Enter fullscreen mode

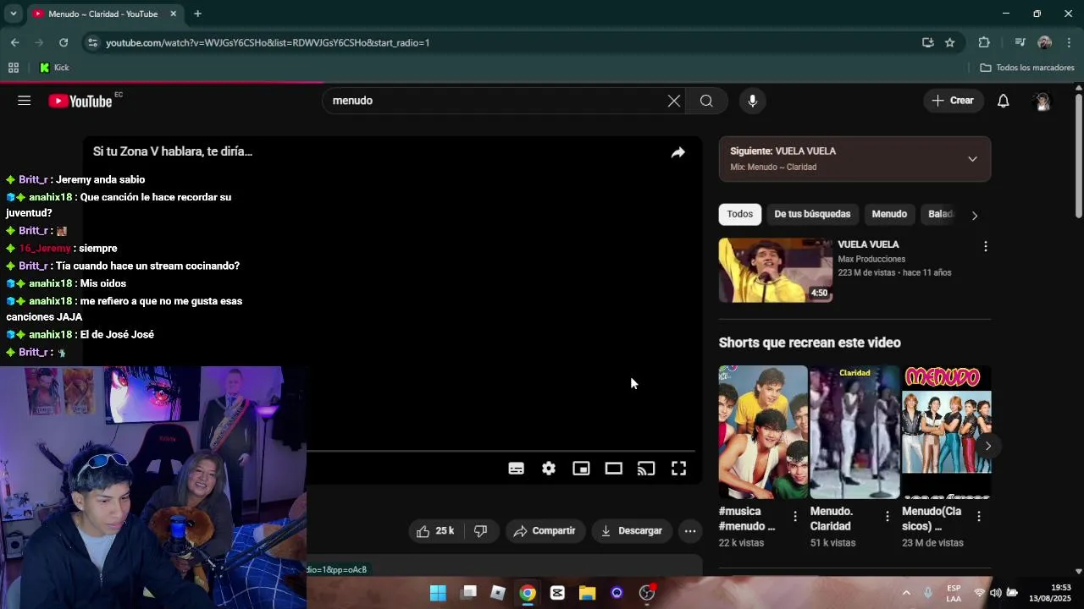click(678, 469)
